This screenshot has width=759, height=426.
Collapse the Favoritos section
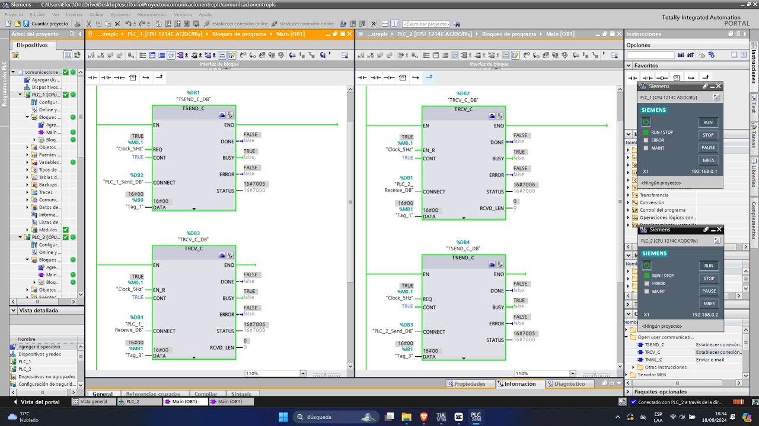click(x=629, y=66)
